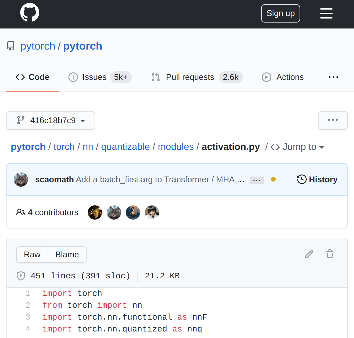Navigate to quantizable folder in breadcrumb
This screenshot has width=354, height=338.
click(125, 147)
